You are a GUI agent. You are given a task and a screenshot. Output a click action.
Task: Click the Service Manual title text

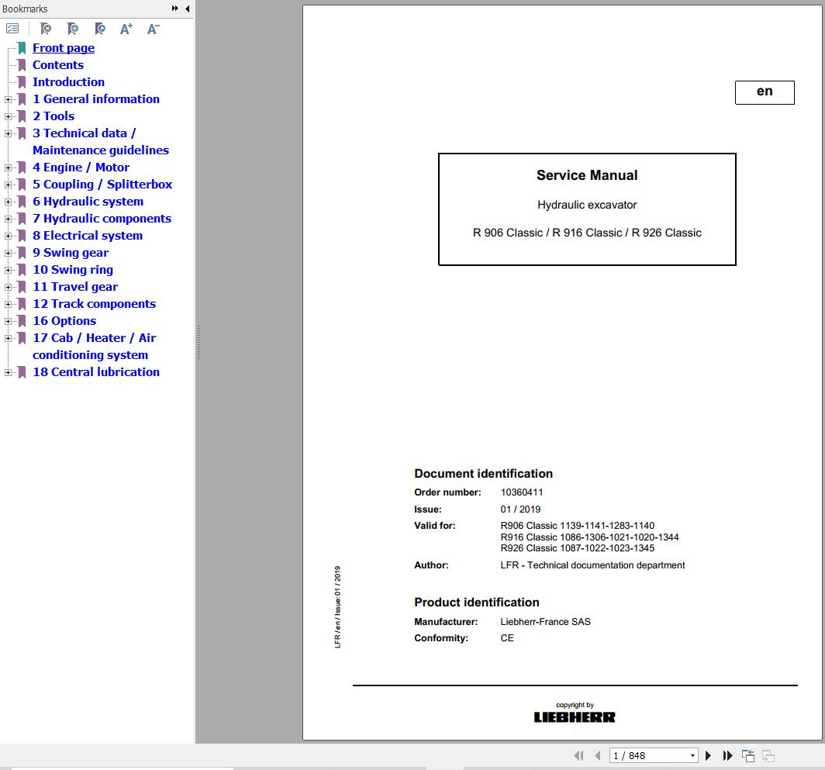(587, 175)
